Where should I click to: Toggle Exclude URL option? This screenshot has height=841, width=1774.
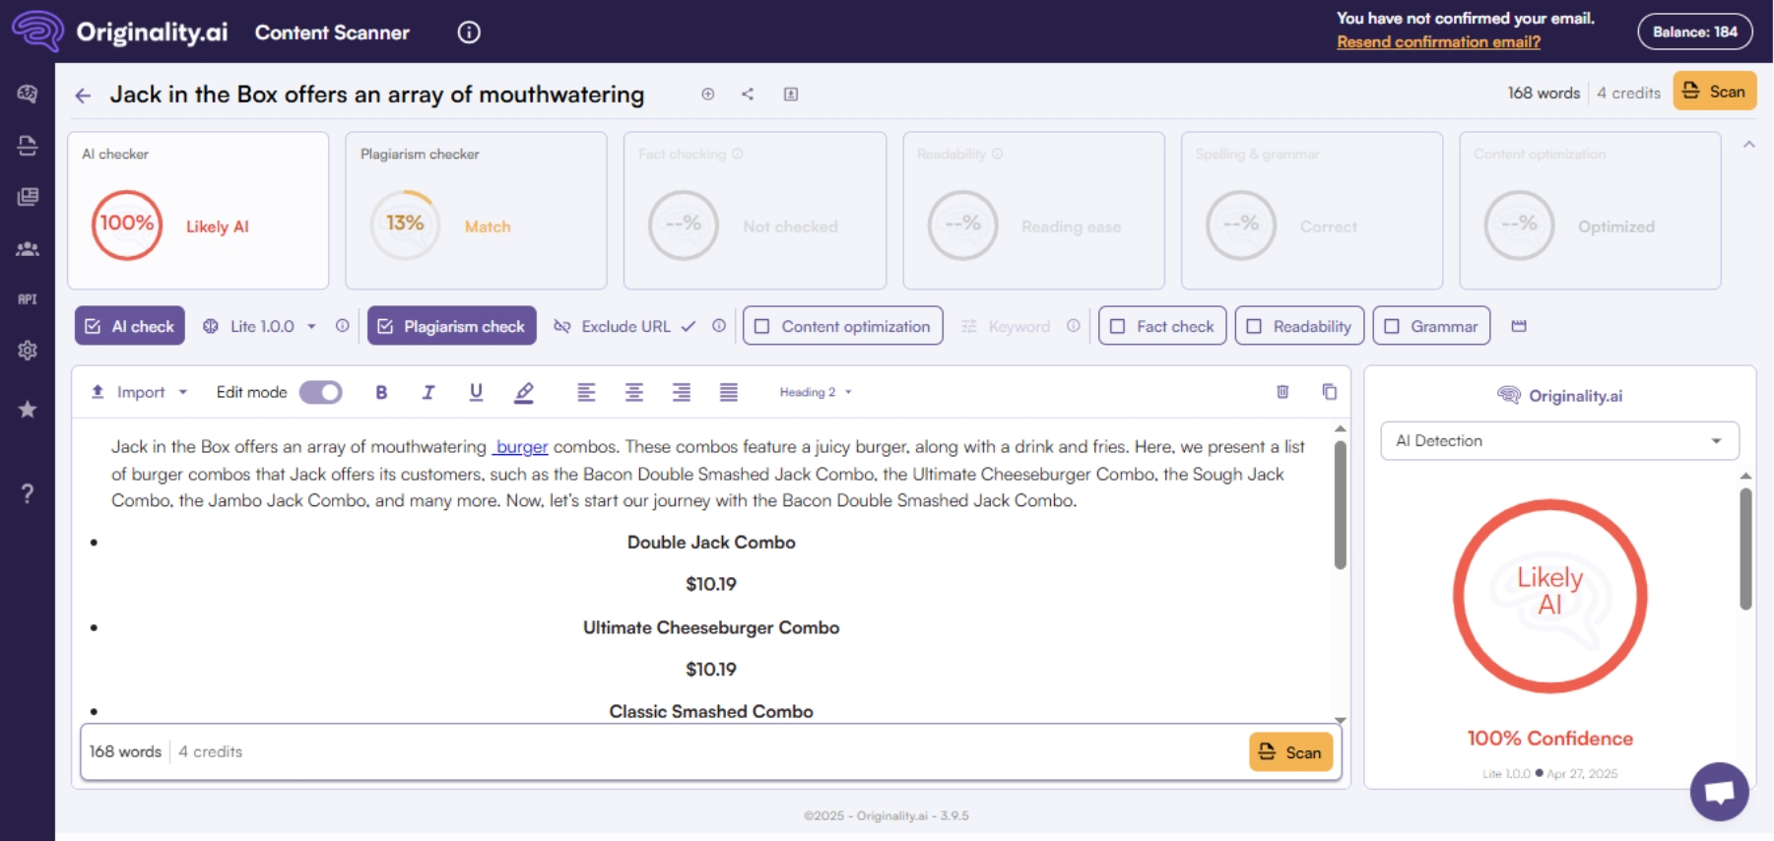[624, 326]
